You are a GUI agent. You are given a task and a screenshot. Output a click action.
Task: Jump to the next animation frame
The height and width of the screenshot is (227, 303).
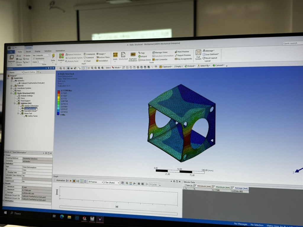pos(78,181)
